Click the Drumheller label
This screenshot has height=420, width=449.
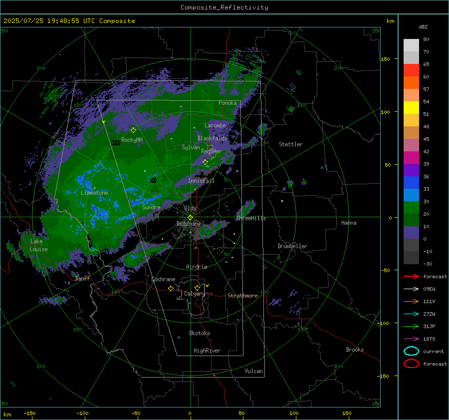click(292, 246)
